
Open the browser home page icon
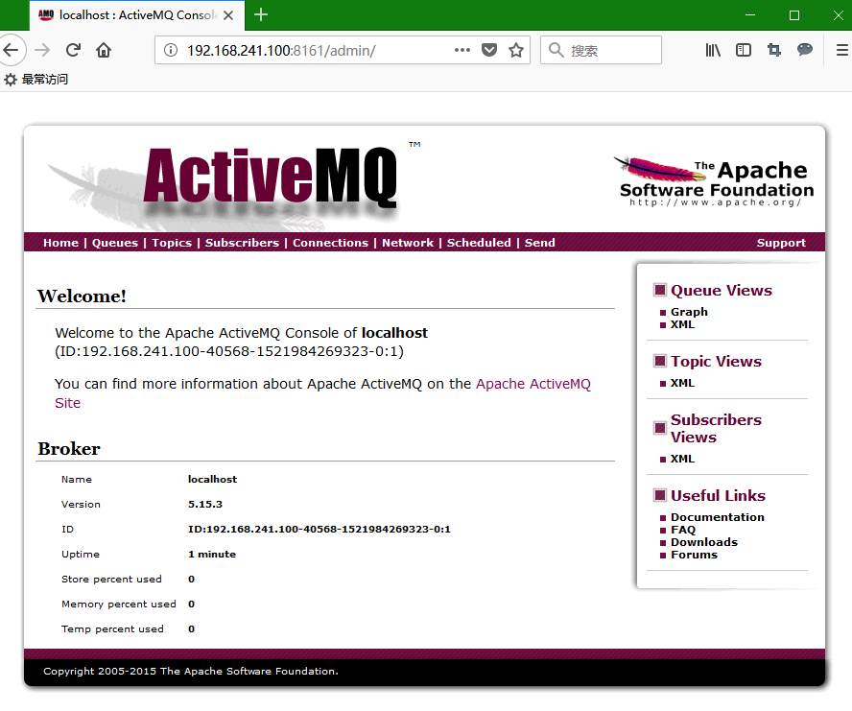[x=104, y=50]
